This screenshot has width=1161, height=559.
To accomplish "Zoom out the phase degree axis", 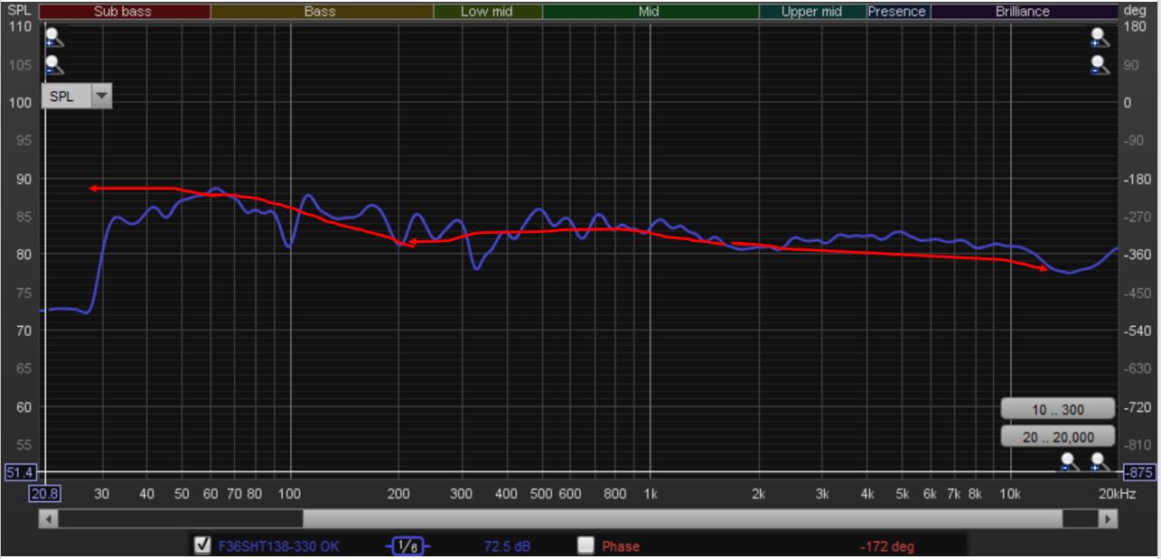I will point(1099,65).
